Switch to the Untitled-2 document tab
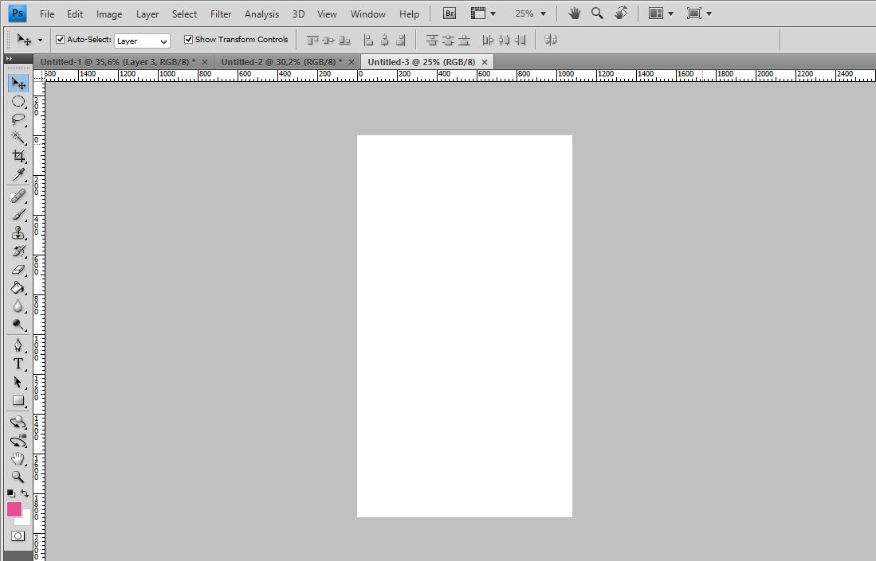The width and height of the screenshot is (876, 561). click(281, 62)
